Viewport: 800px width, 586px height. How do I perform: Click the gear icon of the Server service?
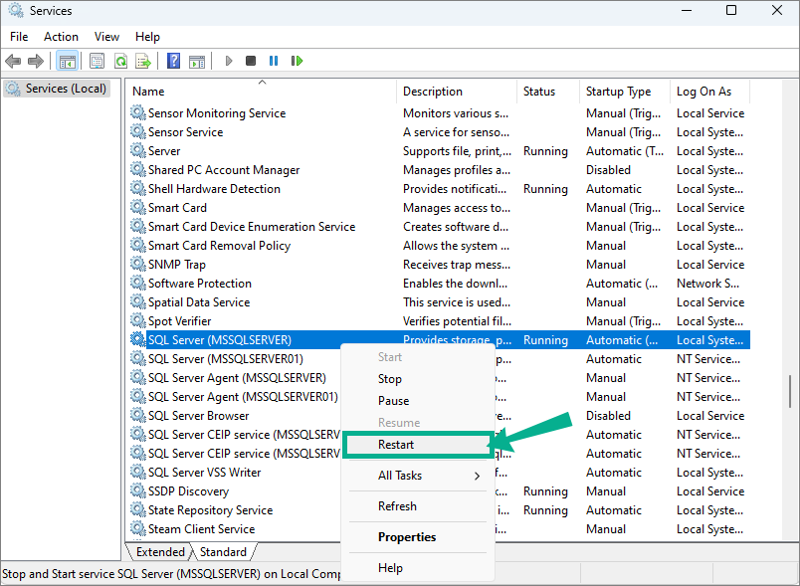(137, 150)
